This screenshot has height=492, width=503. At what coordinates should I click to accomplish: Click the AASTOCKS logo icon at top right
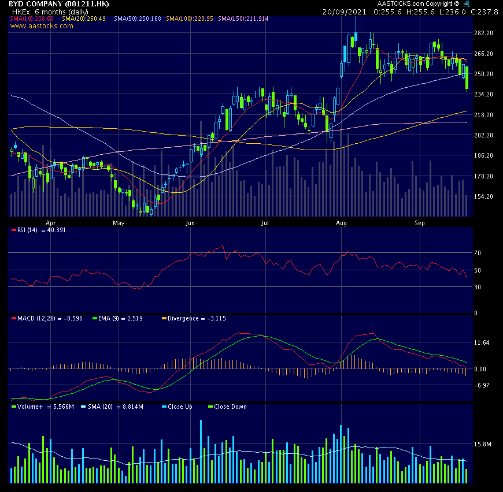pos(467,4)
